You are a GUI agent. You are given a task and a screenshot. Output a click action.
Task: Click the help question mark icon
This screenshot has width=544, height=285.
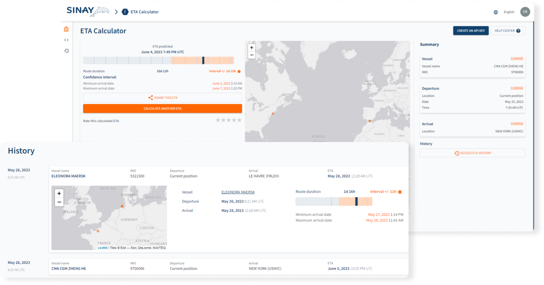pos(518,31)
